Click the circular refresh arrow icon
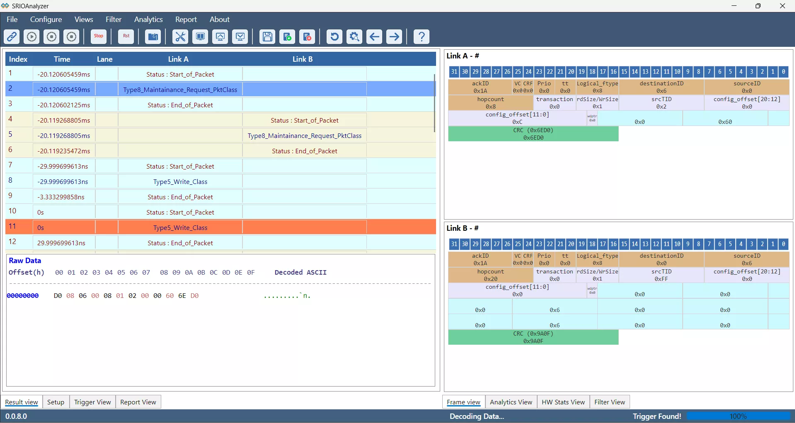The width and height of the screenshot is (795, 423). click(x=334, y=37)
